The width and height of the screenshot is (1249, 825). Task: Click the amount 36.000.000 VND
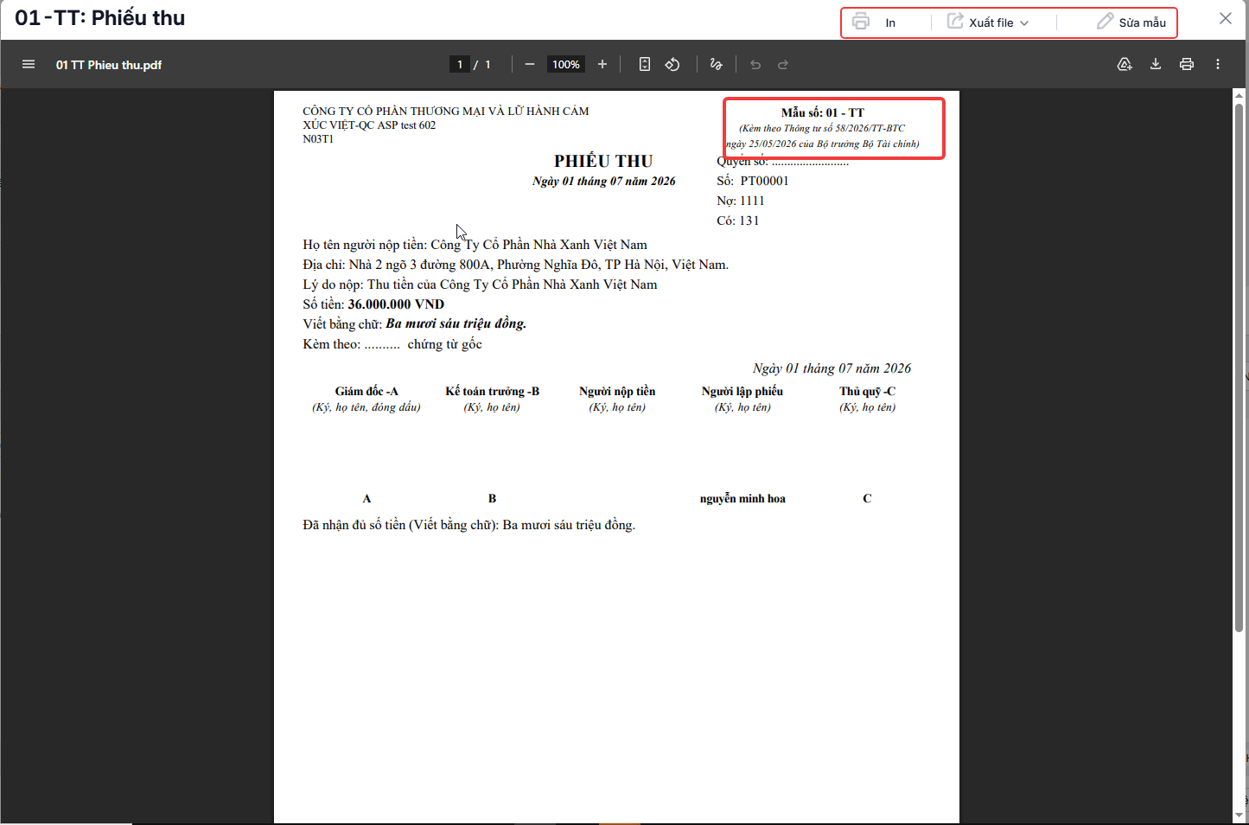pyautogui.click(x=396, y=304)
